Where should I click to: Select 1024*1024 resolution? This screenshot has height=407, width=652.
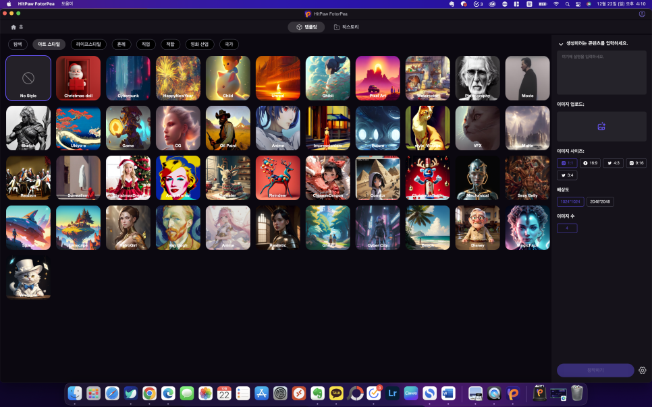570,202
